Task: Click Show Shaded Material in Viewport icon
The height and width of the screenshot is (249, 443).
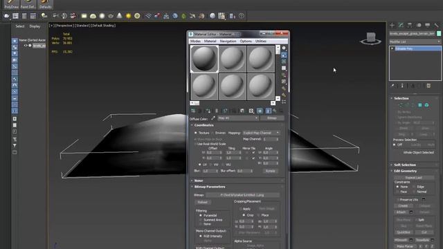Action: [260, 111]
